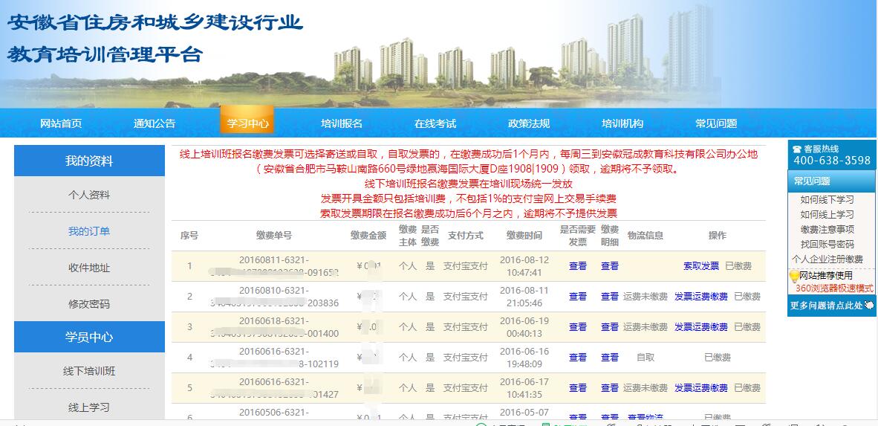The image size is (878, 426).
Task: Click the pointing hand icon after 更多问题请点此处
Action: pos(868,306)
